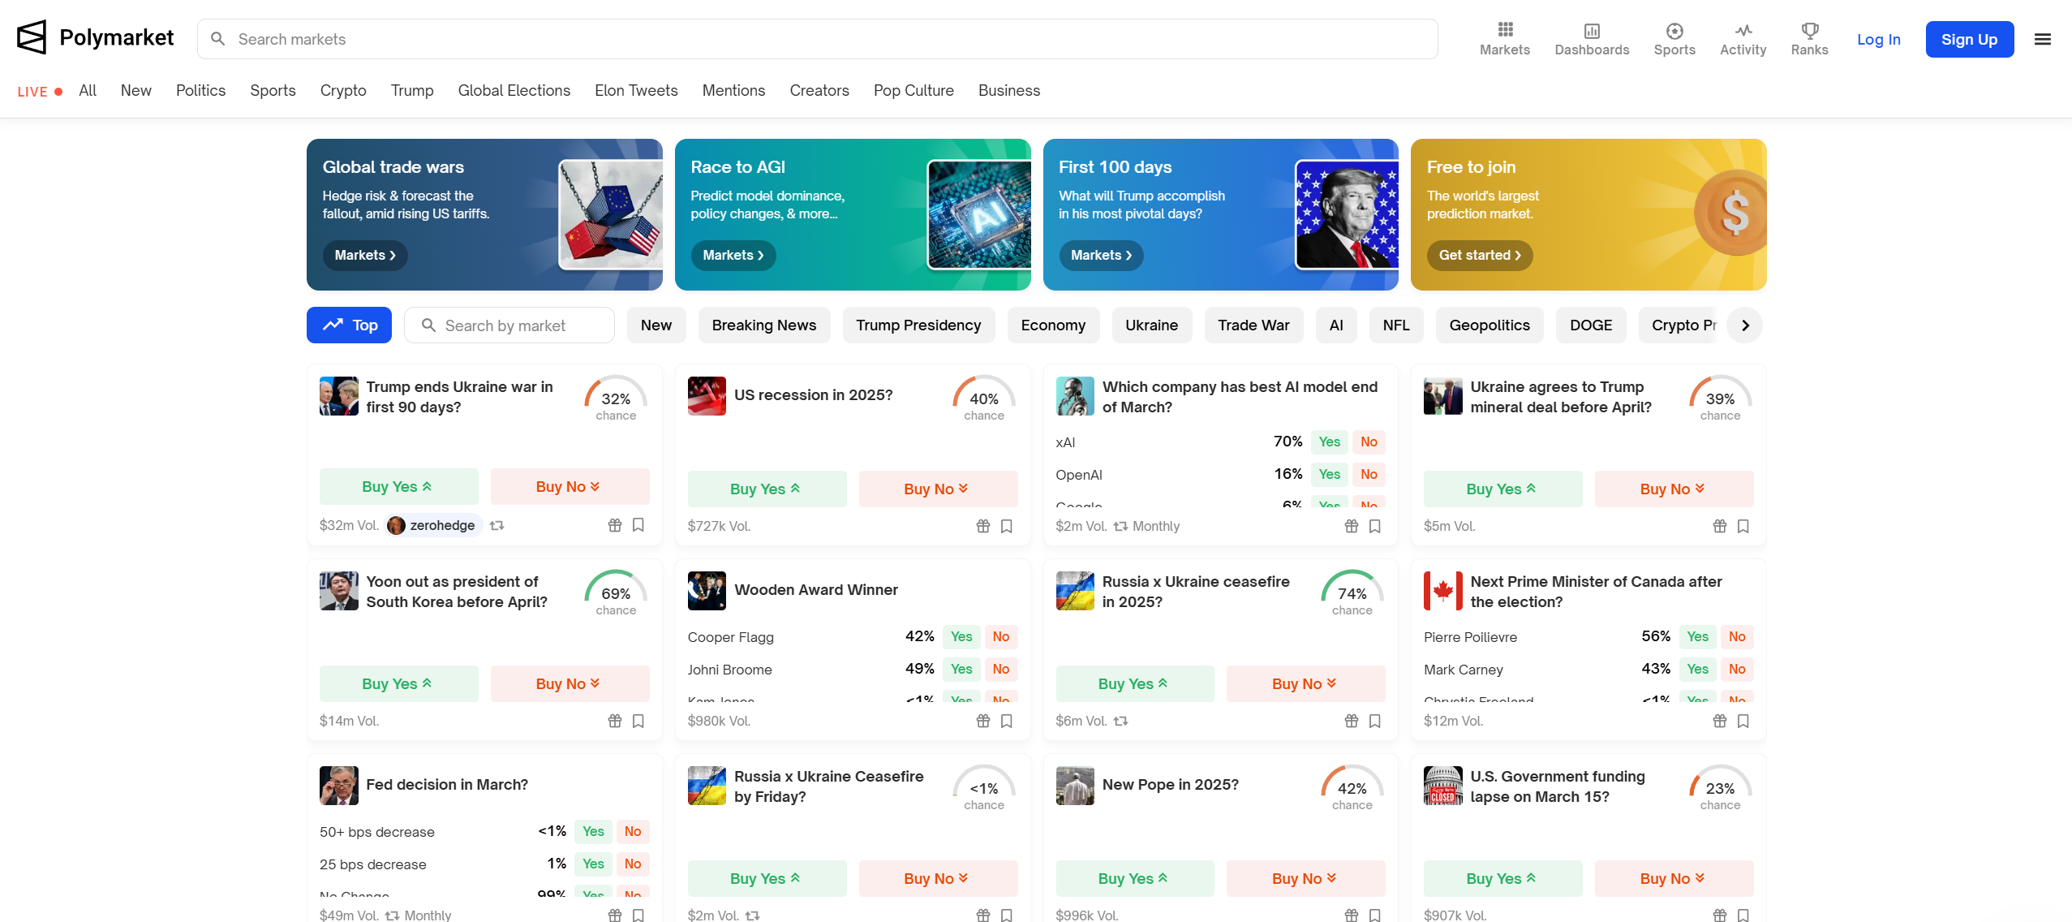The image size is (2072, 922).
Task: Click the Polymarket logo
Action: click(x=95, y=37)
